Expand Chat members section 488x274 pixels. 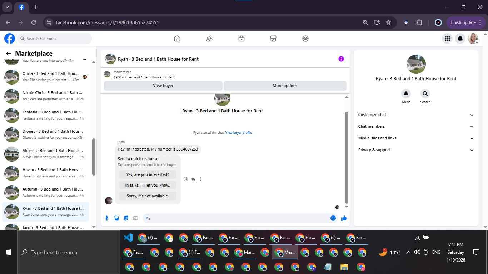(416, 126)
